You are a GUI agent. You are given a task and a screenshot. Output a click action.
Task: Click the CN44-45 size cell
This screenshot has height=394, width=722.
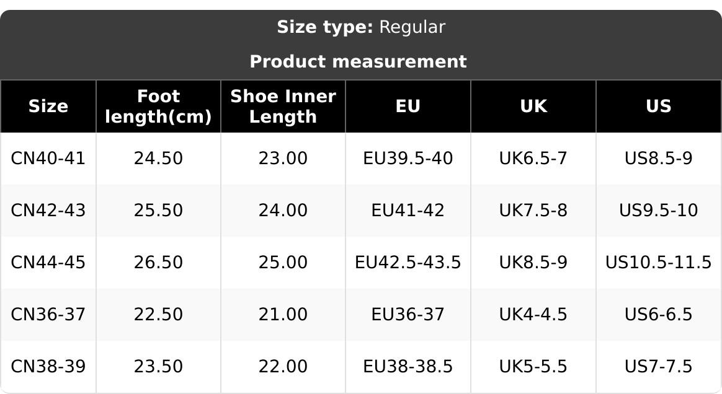48,263
